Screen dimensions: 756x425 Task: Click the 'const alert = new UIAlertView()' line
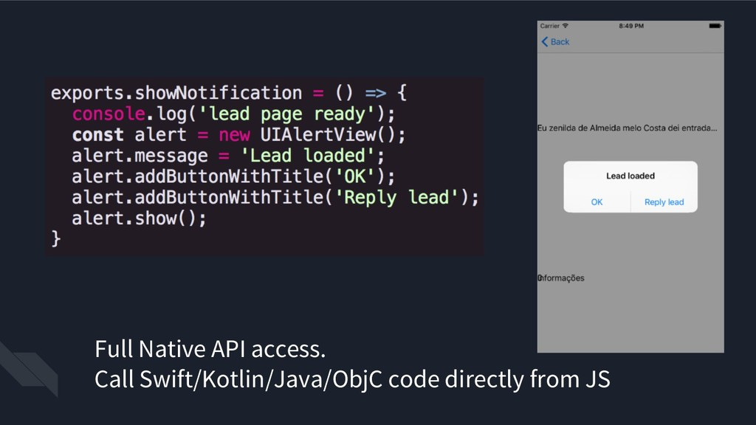(238, 135)
